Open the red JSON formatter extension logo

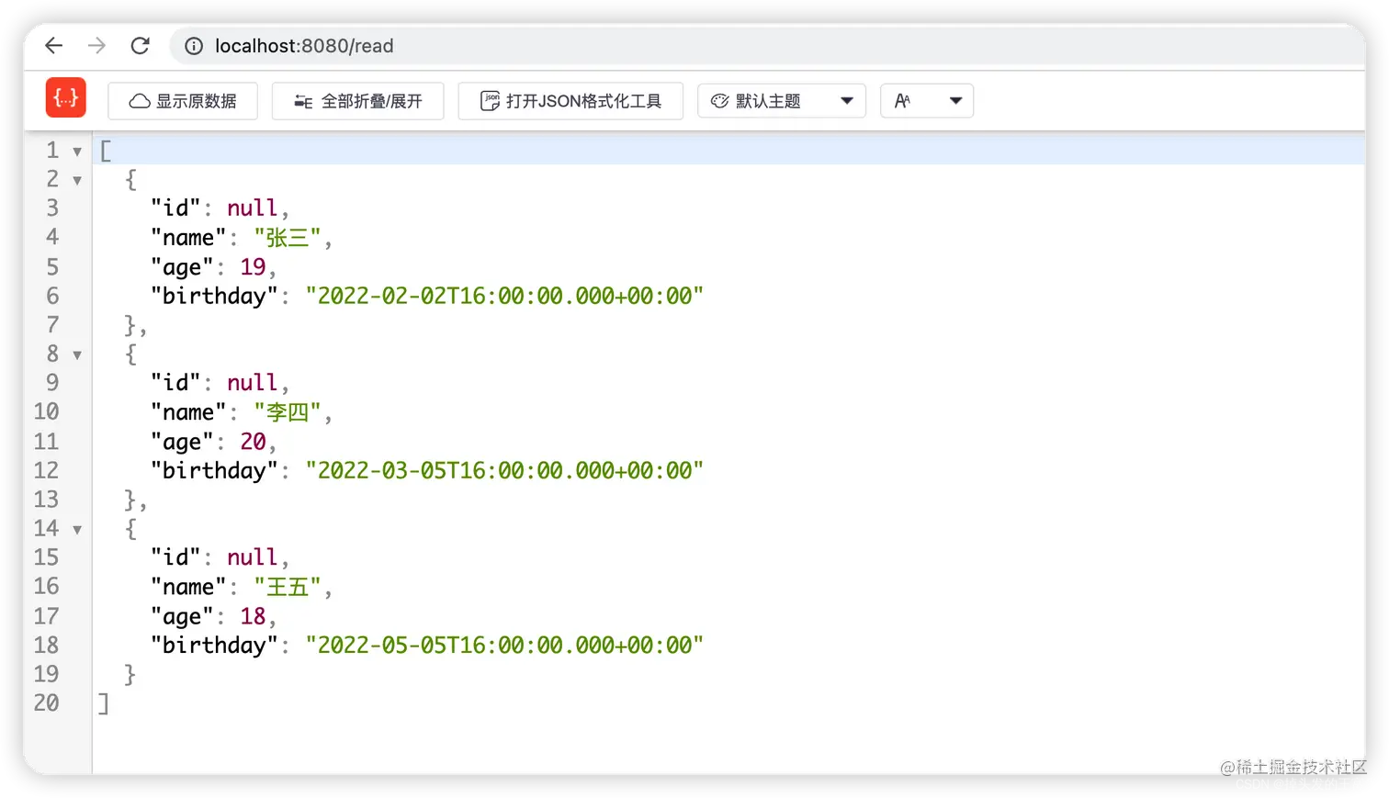[66, 97]
